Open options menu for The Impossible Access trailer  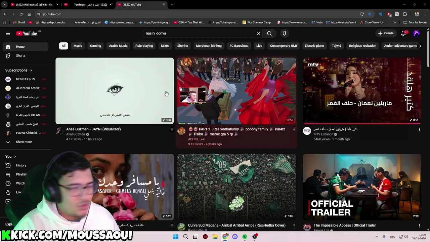pos(419,226)
